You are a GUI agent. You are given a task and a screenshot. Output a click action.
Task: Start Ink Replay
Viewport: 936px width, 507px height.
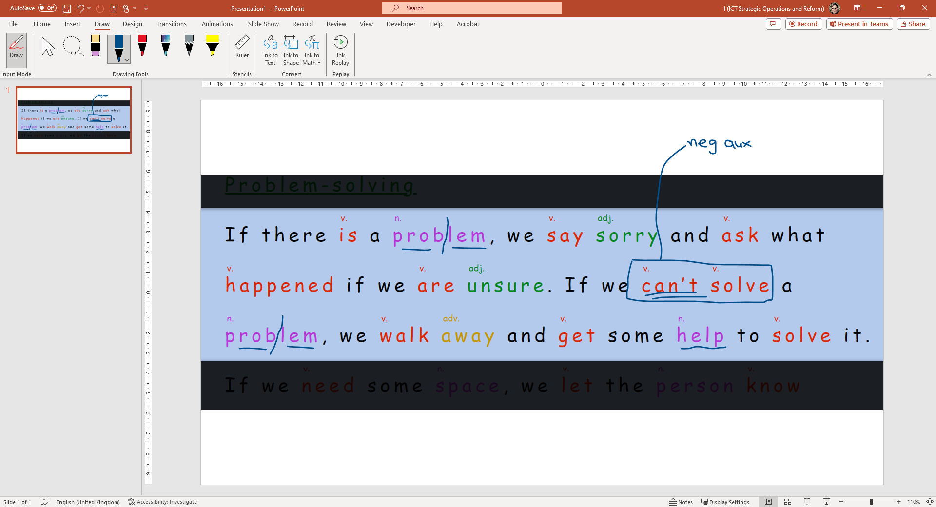(x=340, y=50)
